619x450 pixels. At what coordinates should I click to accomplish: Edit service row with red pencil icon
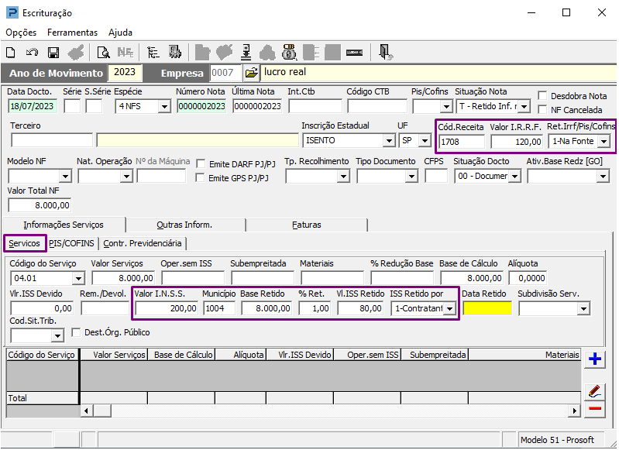594,391
